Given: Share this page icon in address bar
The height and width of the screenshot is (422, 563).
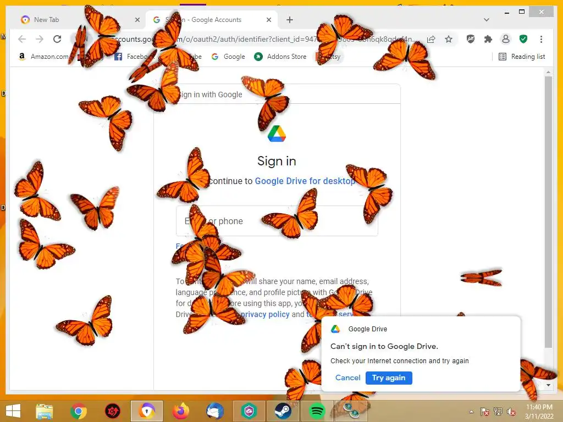Looking at the screenshot, I should coord(431,39).
